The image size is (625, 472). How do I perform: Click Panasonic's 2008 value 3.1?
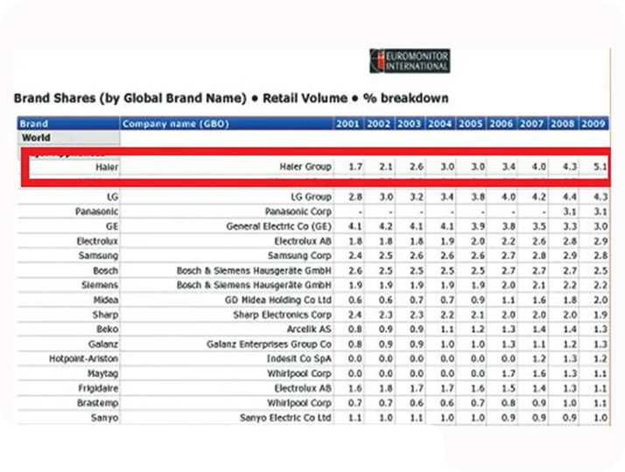coord(570,212)
